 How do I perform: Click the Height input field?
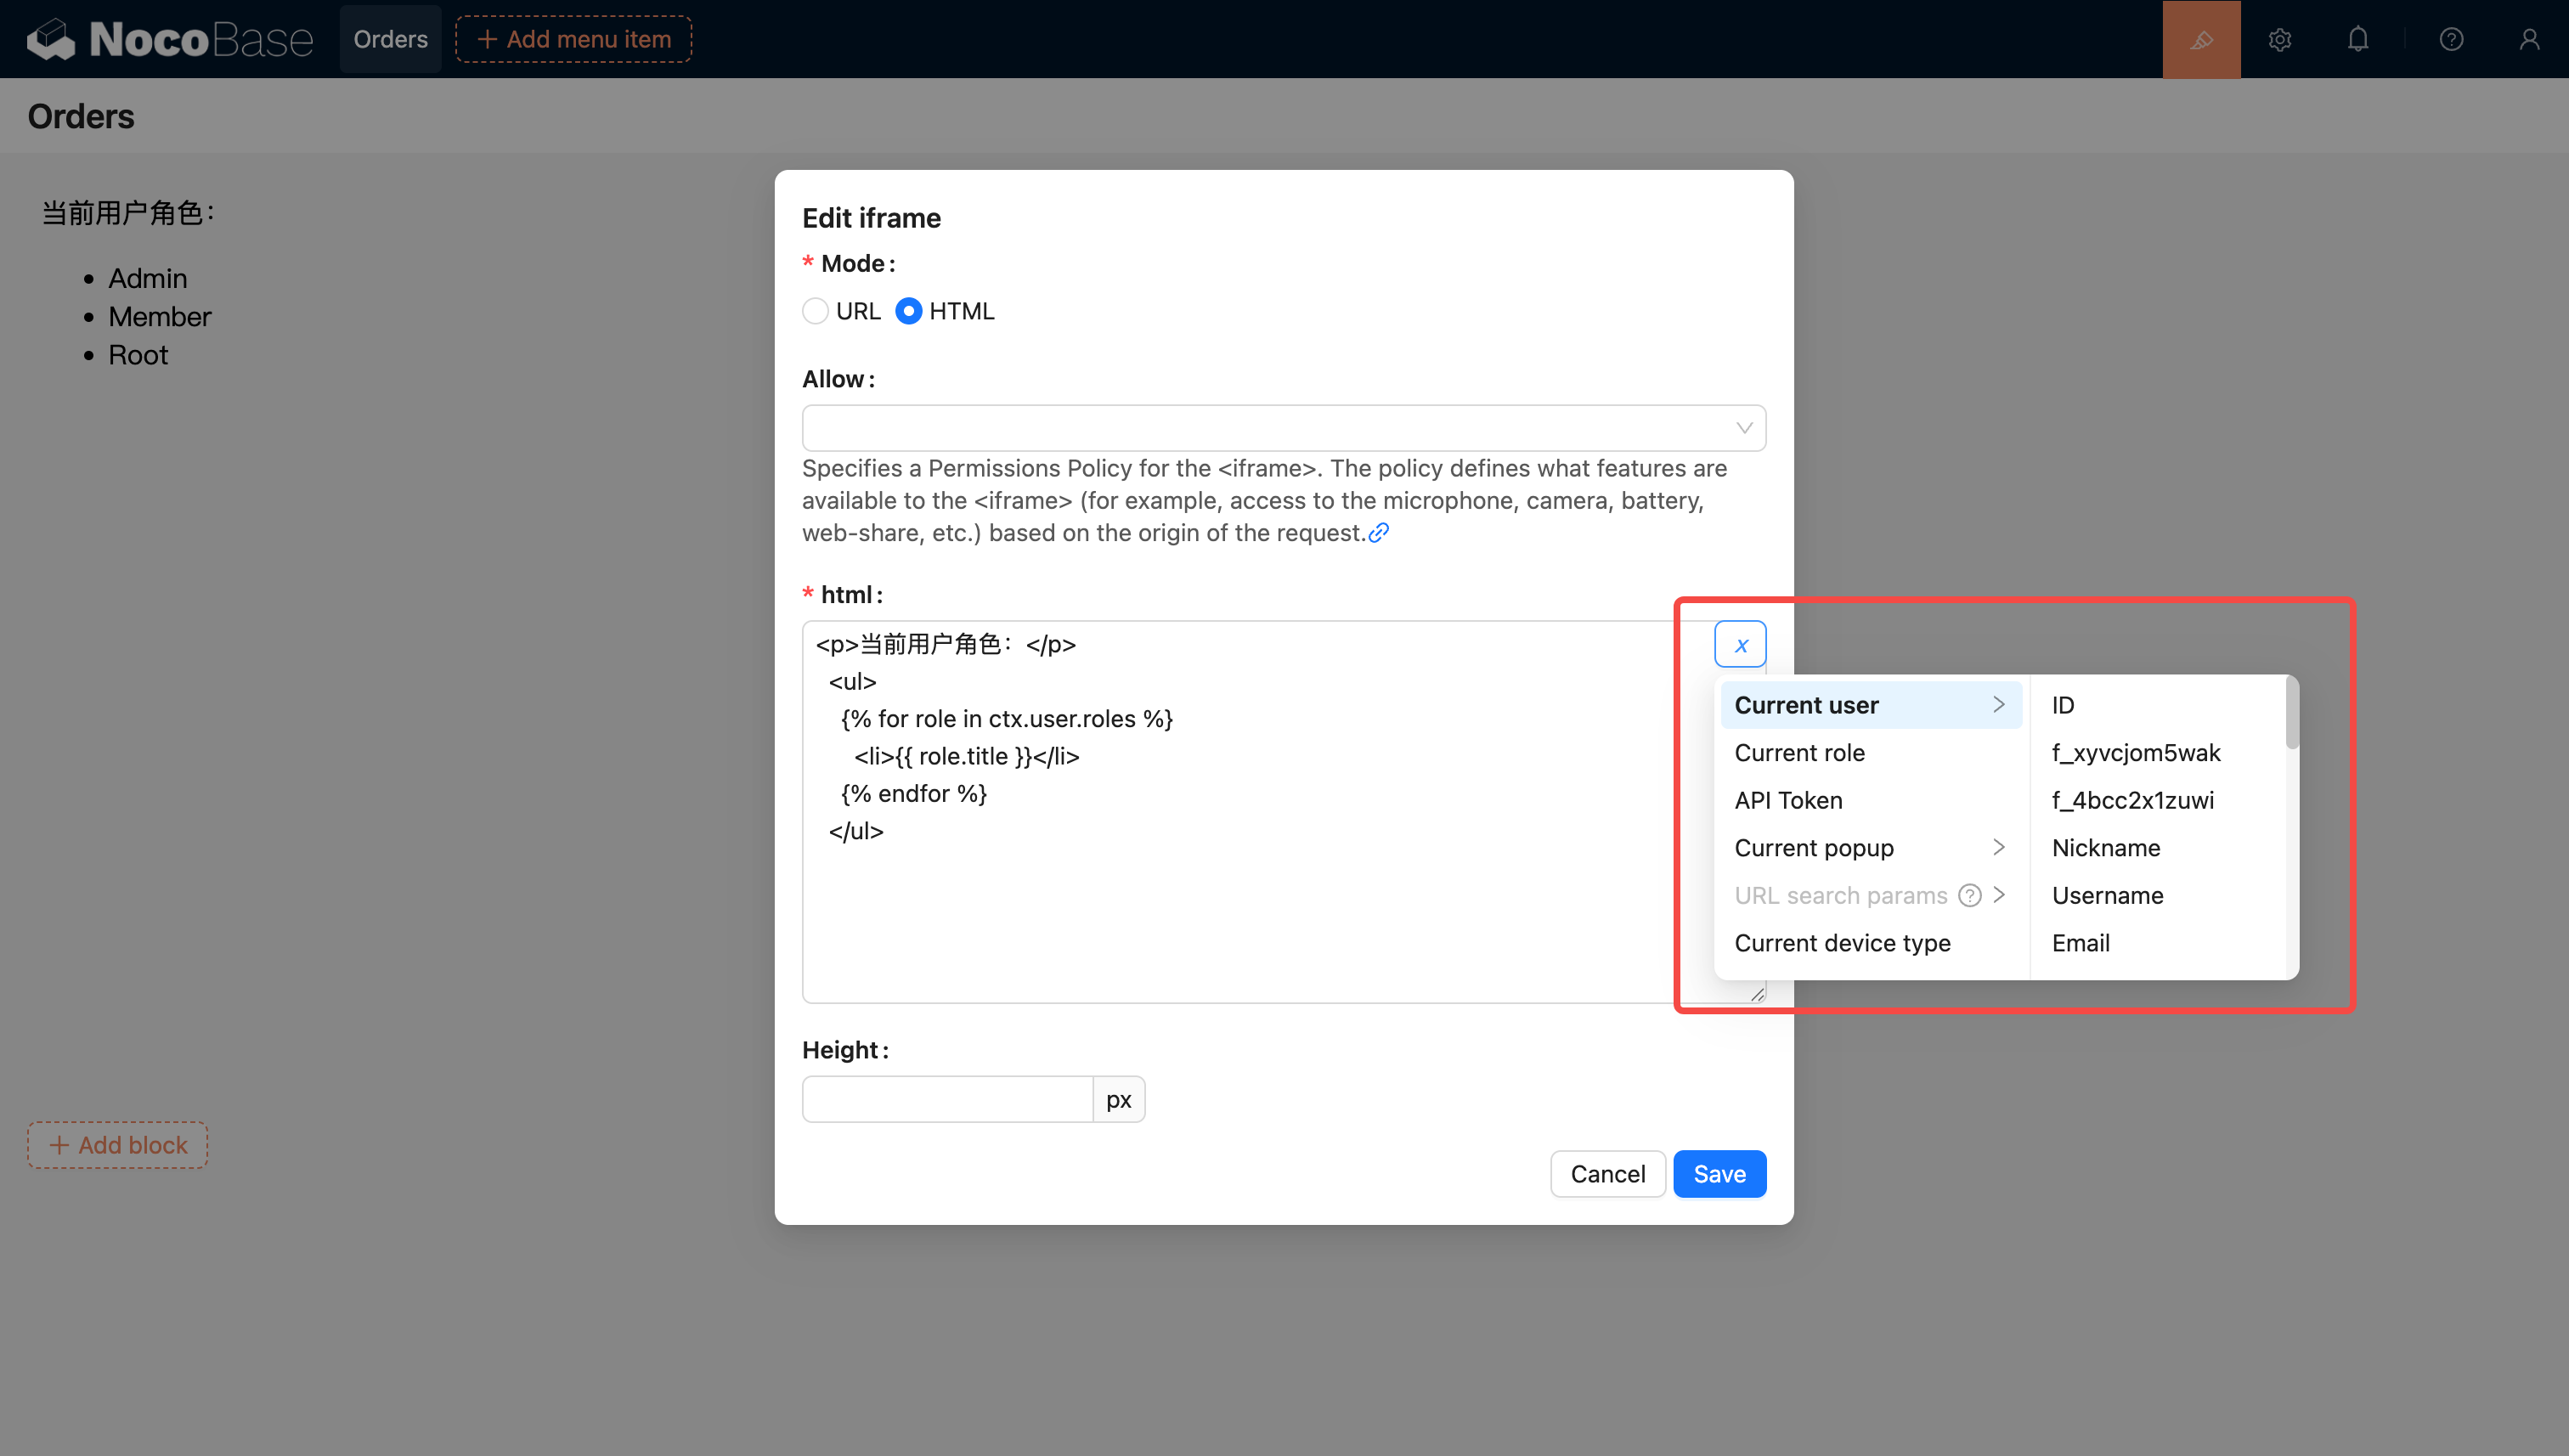[x=947, y=1100]
